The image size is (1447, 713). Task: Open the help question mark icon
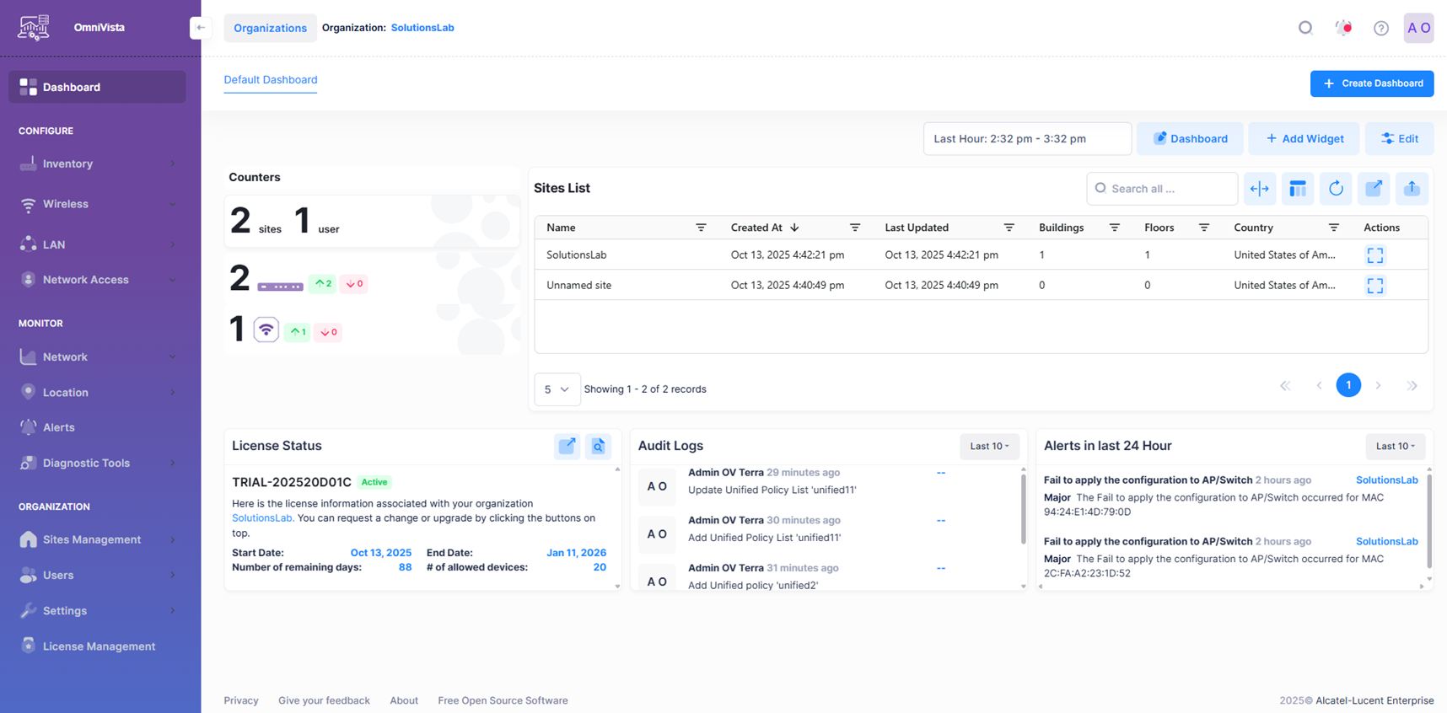1380,28
